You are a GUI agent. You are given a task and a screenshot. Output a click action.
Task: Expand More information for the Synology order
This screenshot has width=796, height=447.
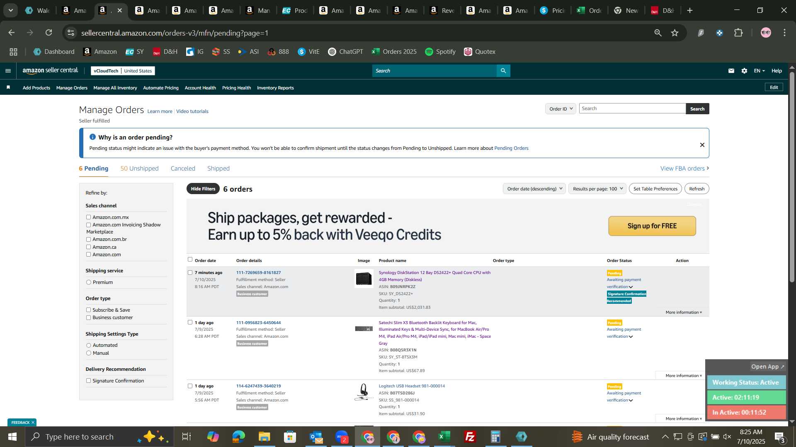684,312
